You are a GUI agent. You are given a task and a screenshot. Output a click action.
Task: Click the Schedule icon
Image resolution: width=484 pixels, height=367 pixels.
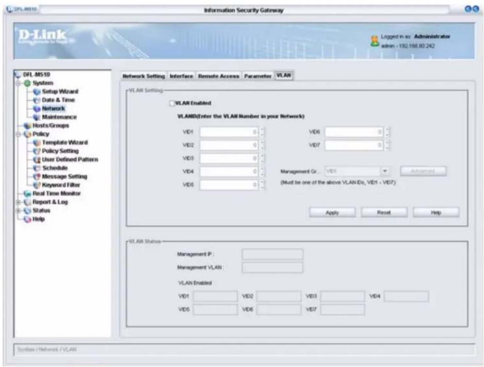[37, 168]
